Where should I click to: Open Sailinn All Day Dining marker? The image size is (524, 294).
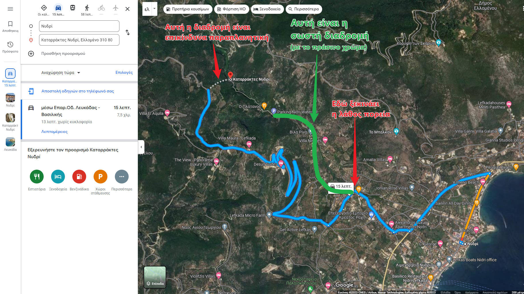(477, 203)
